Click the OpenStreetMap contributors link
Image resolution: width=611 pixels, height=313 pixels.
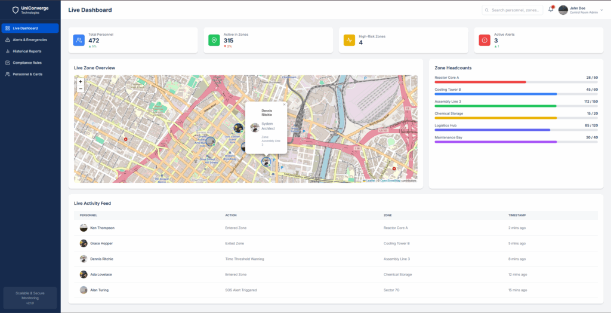[390, 180]
